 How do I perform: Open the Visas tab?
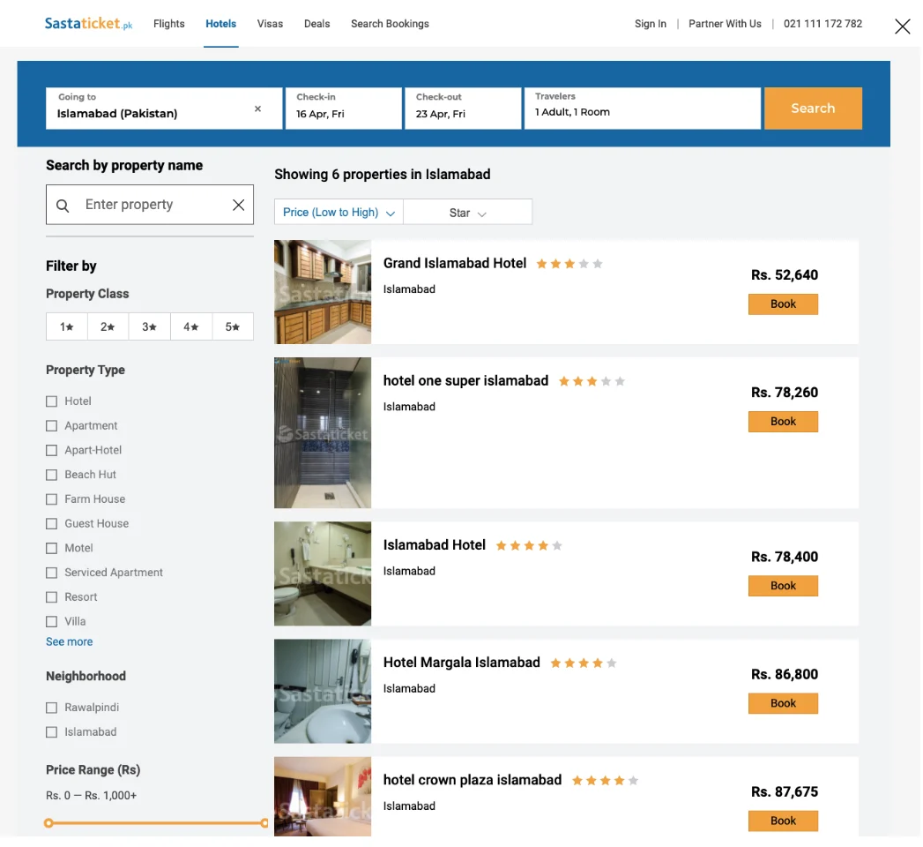(270, 24)
